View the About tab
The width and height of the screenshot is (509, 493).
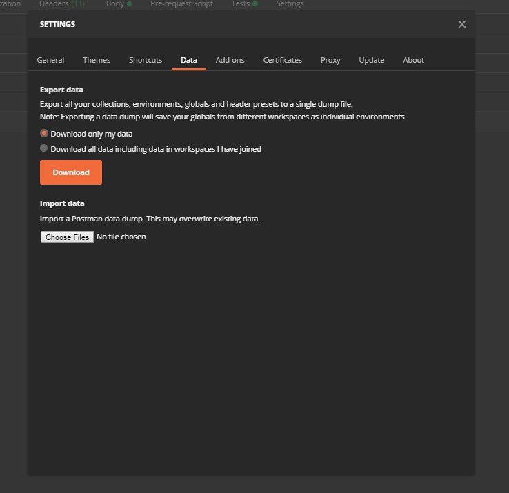(x=413, y=60)
